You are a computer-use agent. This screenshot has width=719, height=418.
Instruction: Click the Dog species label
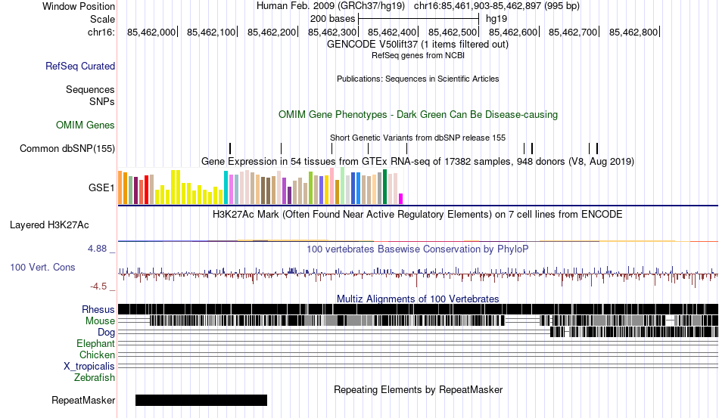pos(106,333)
